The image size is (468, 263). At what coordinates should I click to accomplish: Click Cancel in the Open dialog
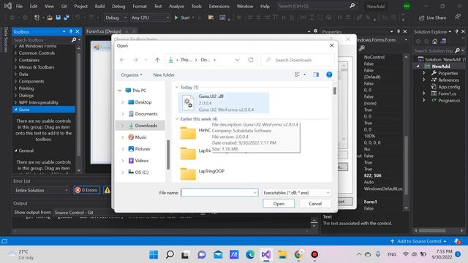tap(315, 204)
